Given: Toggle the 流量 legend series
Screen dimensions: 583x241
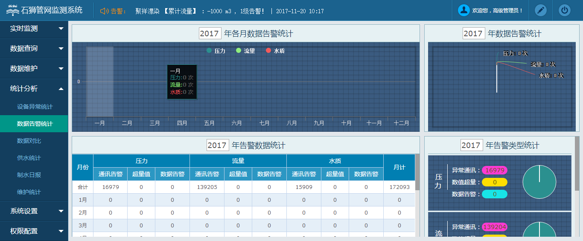Looking at the screenshot, I should click(x=245, y=51).
